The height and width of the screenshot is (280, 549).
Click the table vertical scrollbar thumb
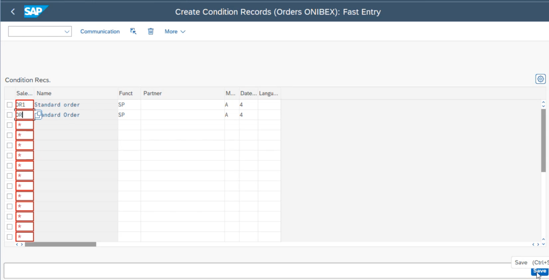point(543,141)
